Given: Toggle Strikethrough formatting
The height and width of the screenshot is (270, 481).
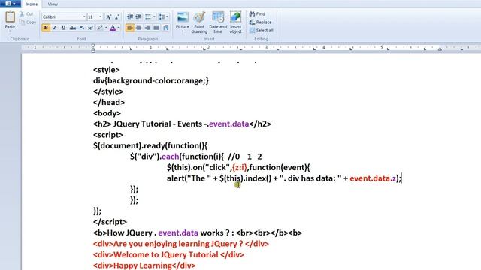Looking at the screenshot, I should 72,28.
